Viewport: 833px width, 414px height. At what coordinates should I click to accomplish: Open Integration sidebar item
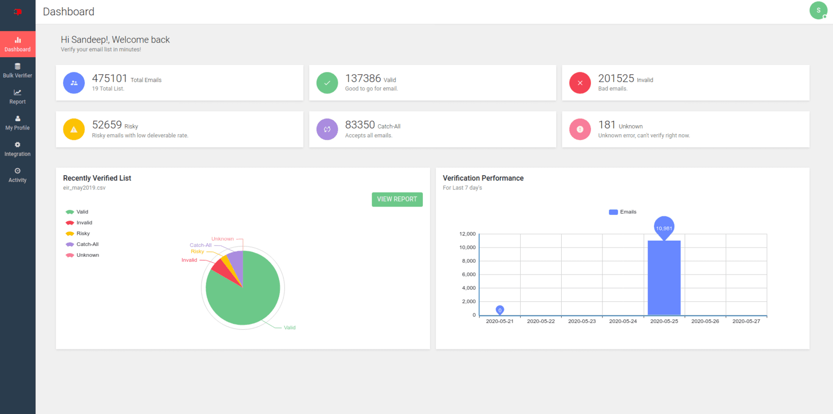(18, 149)
